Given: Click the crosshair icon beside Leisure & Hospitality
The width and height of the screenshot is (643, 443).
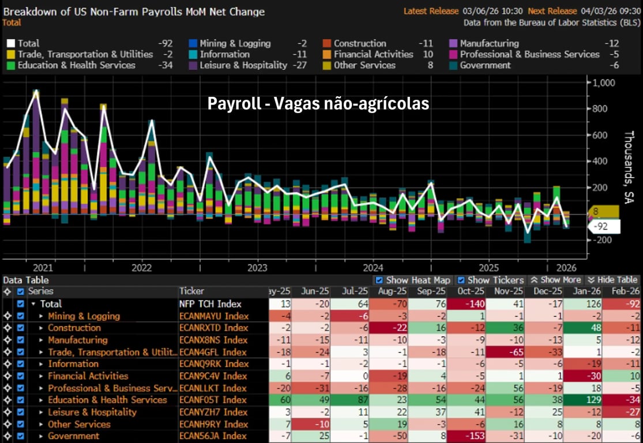Looking at the screenshot, I should [7, 412].
